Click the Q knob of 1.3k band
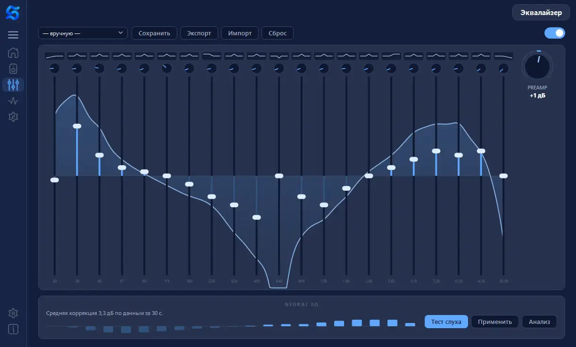The width and height of the screenshot is (576, 347). (324, 69)
